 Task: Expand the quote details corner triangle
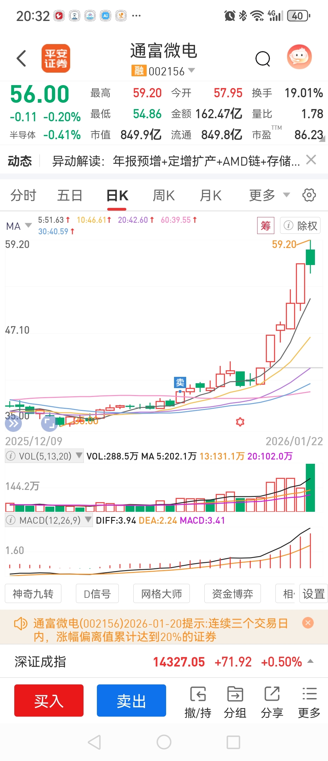click(322, 139)
